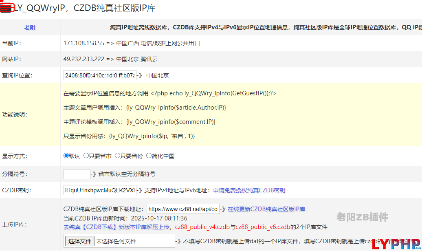Select the 只要省市 radio option
The width and height of the screenshot is (422, 251).
coord(86,156)
